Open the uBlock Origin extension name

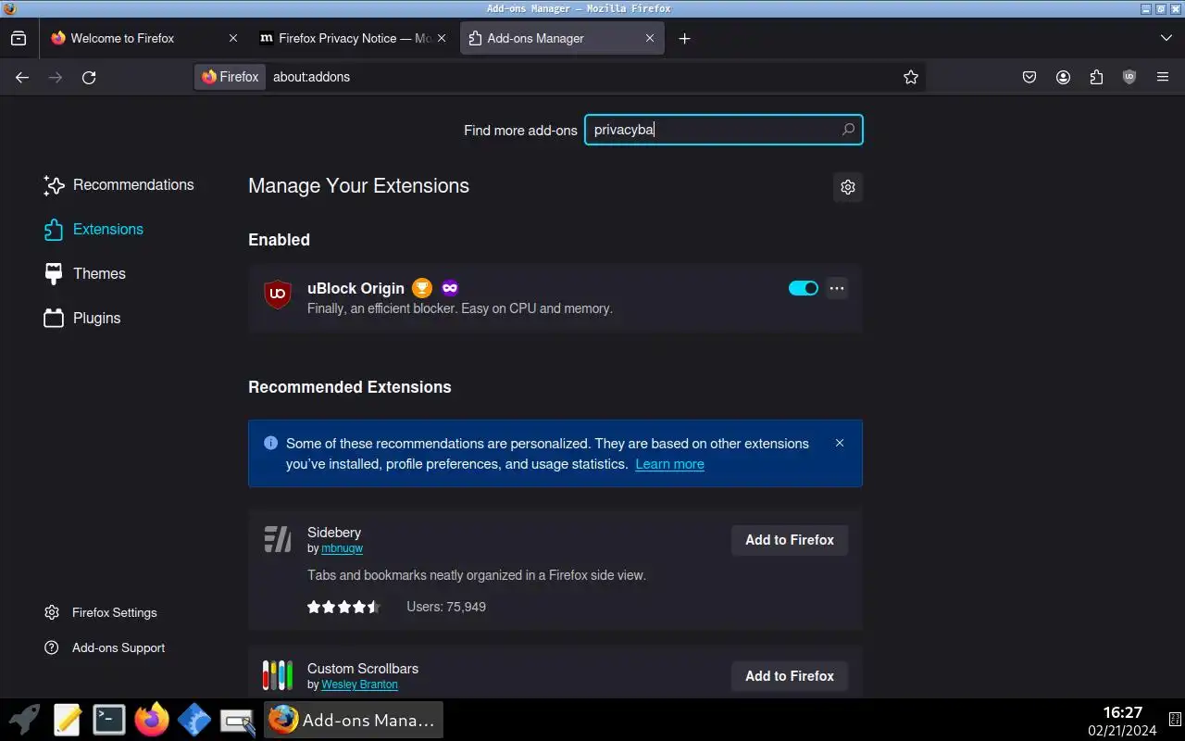pos(355,288)
